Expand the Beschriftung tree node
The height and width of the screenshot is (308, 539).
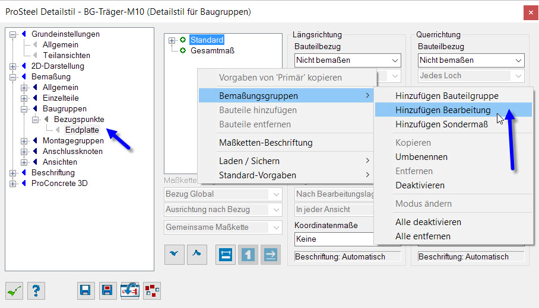pyautogui.click(x=12, y=173)
